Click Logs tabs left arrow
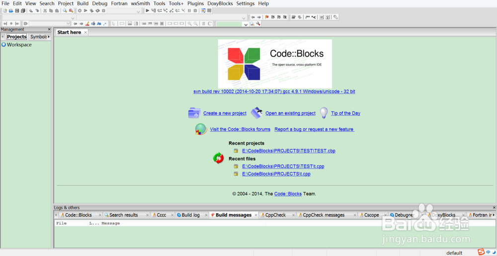497x256 pixels. (56, 215)
